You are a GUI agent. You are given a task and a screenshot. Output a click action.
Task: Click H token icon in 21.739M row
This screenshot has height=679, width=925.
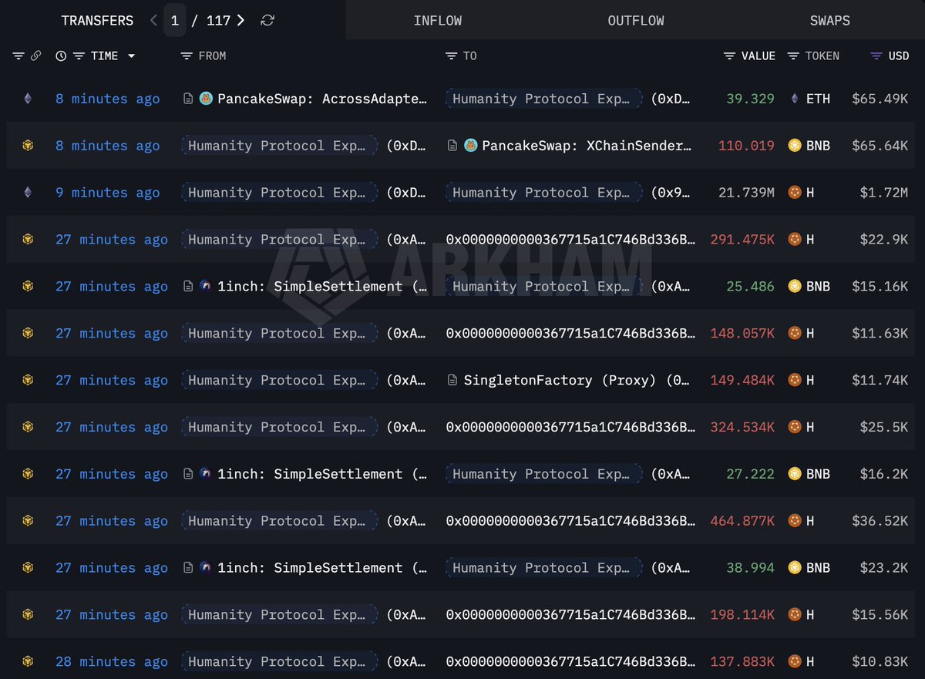795,193
